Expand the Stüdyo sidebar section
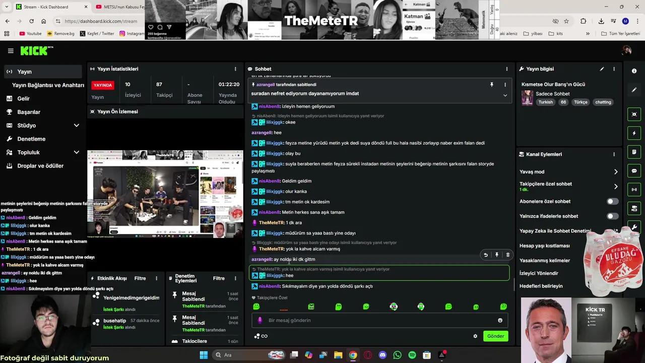This screenshot has height=363, width=645. [x=77, y=126]
